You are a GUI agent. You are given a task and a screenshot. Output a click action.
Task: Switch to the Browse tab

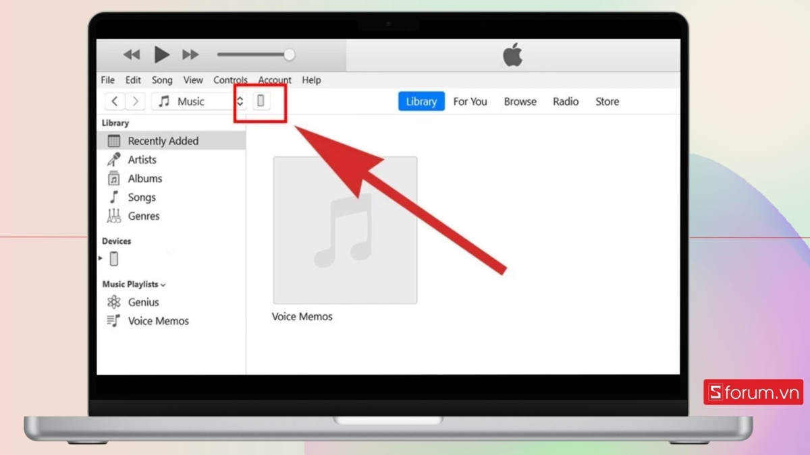pyautogui.click(x=520, y=101)
